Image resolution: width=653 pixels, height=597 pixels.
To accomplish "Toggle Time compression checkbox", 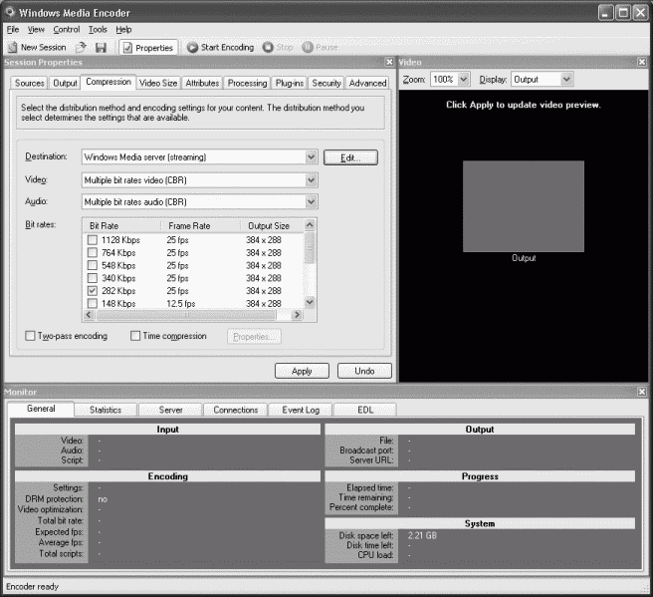I will click(x=135, y=336).
